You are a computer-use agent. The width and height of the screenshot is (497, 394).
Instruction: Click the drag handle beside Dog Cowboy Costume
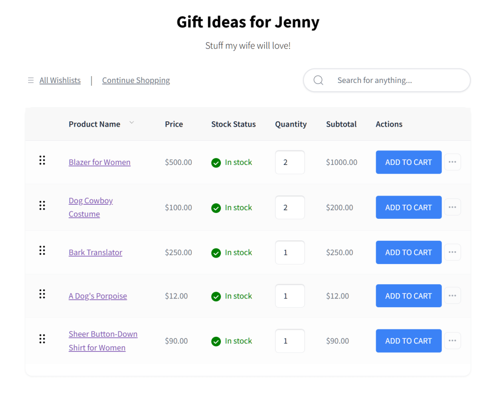(42, 205)
